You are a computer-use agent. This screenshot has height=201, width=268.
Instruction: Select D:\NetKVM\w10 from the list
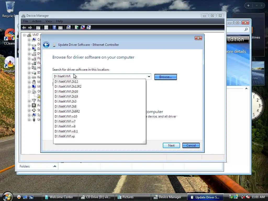pos(99,116)
